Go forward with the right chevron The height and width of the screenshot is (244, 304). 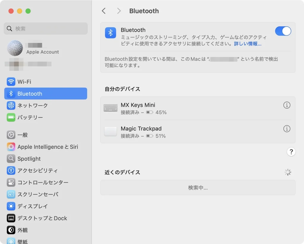point(119,11)
